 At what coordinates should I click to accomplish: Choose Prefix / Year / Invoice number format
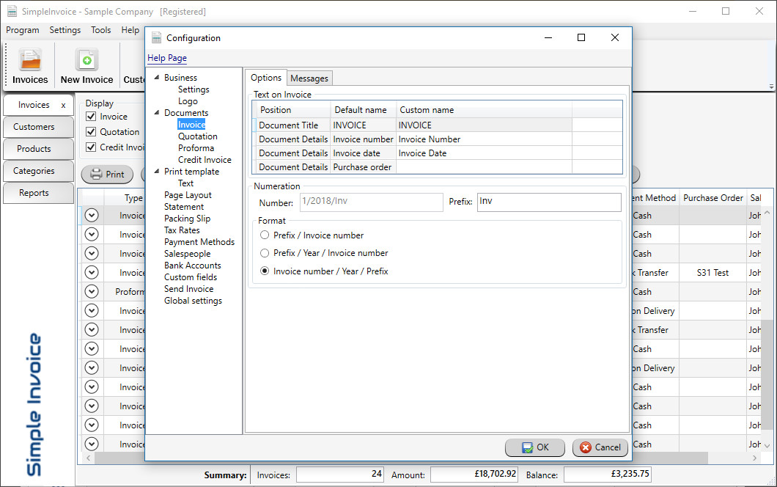click(x=265, y=253)
